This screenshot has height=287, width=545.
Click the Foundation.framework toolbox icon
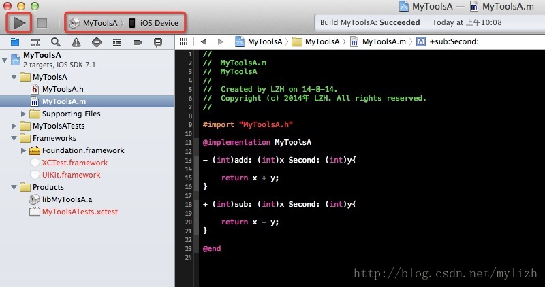(35, 150)
